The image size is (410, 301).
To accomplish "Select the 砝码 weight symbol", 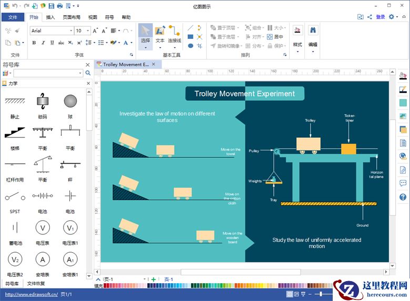I will [43, 105].
